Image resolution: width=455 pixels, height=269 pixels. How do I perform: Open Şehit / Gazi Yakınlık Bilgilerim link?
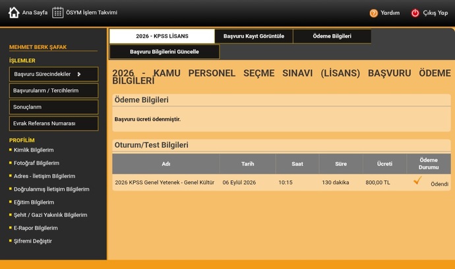pyautogui.click(x=51, y=215)
